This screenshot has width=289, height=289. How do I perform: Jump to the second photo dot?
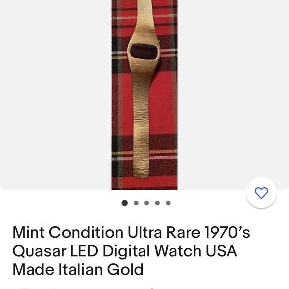[136, 203]
